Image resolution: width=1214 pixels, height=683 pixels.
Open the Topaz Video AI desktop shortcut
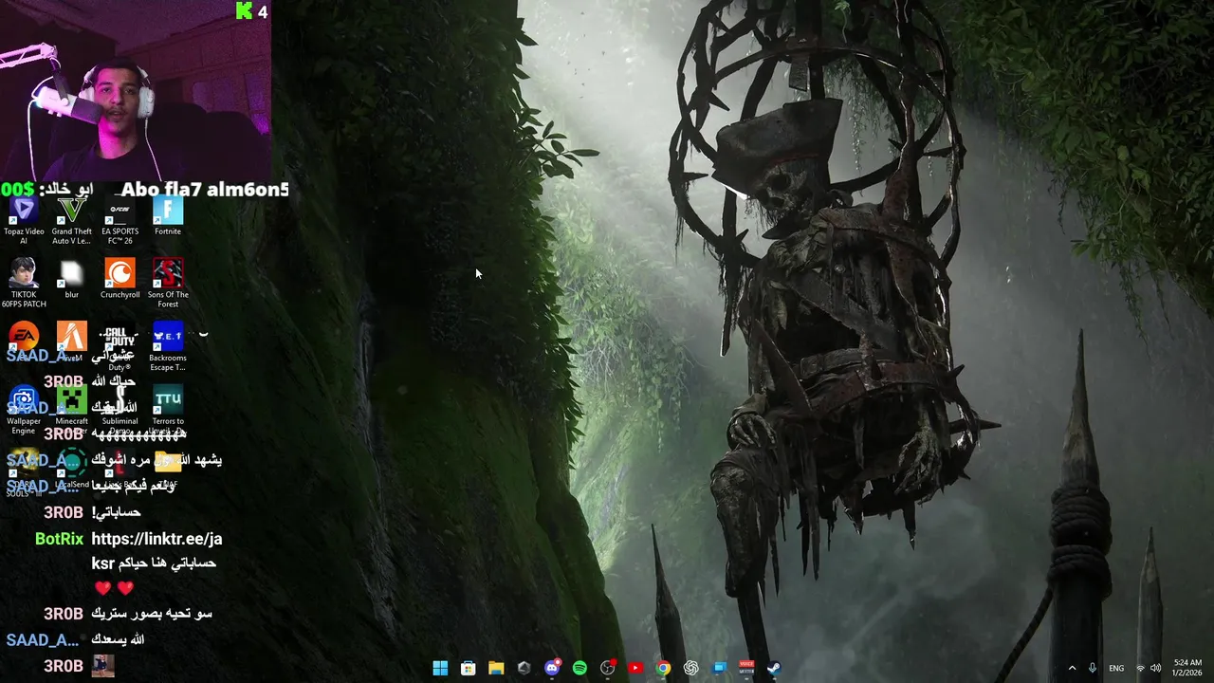24,220
